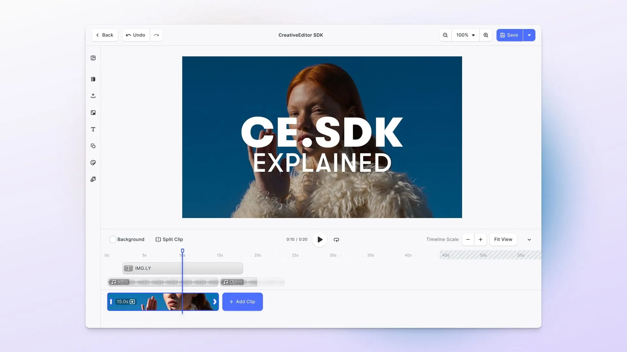Click the 30s mark on timeline ruler
This screenshot has height=352, width=627.
click(x=333, y=255)
